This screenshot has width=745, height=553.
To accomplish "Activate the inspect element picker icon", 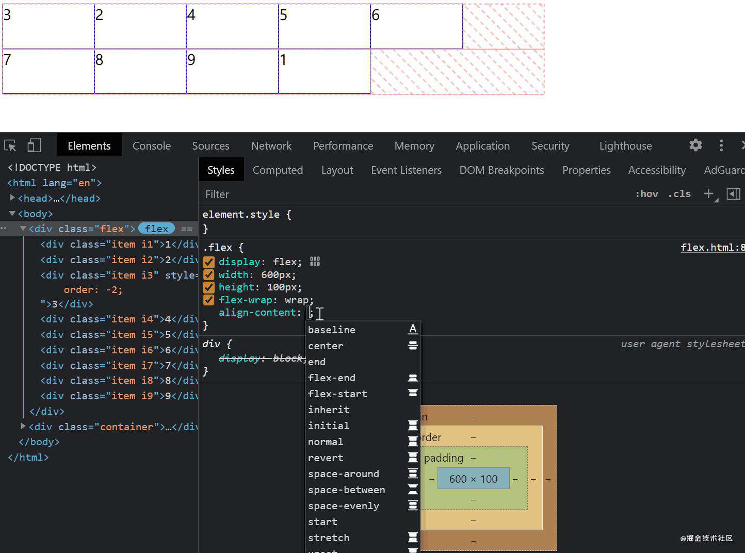I will click(x=10, y=145).
